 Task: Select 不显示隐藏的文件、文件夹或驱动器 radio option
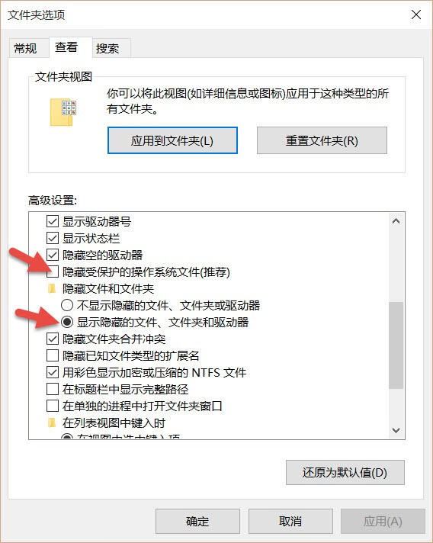tap(67, 305)
